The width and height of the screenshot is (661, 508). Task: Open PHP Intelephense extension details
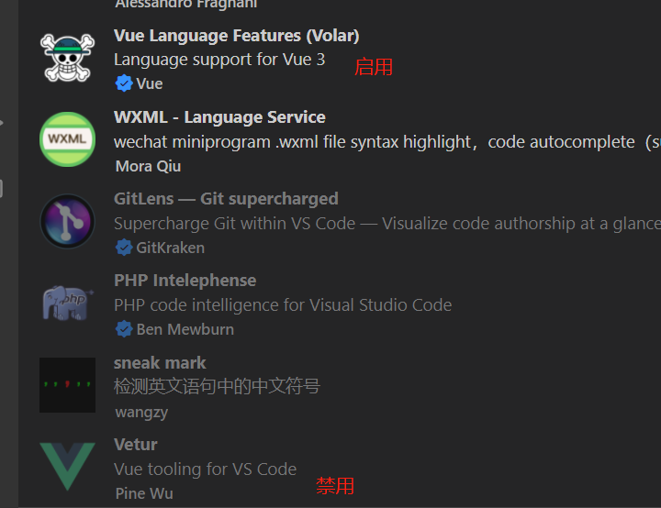point(185,281)
